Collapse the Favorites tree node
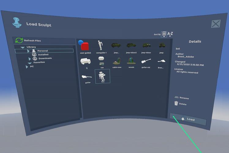This screenshot has height=153, width=229. (x=30, y=63)
